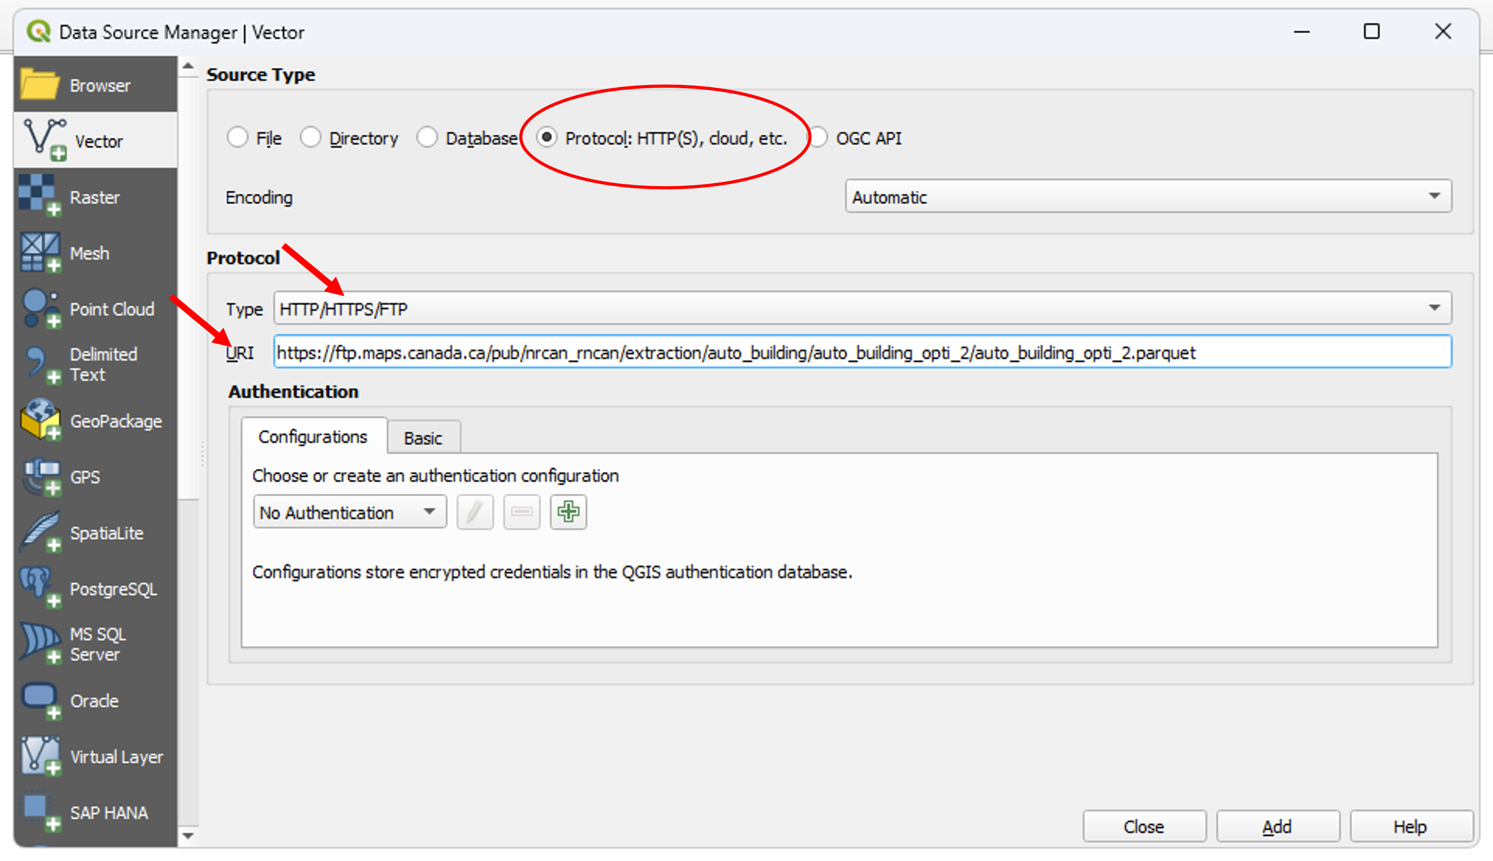
Task: Open the Raster data source tab
Action: [x=94, y=197]
